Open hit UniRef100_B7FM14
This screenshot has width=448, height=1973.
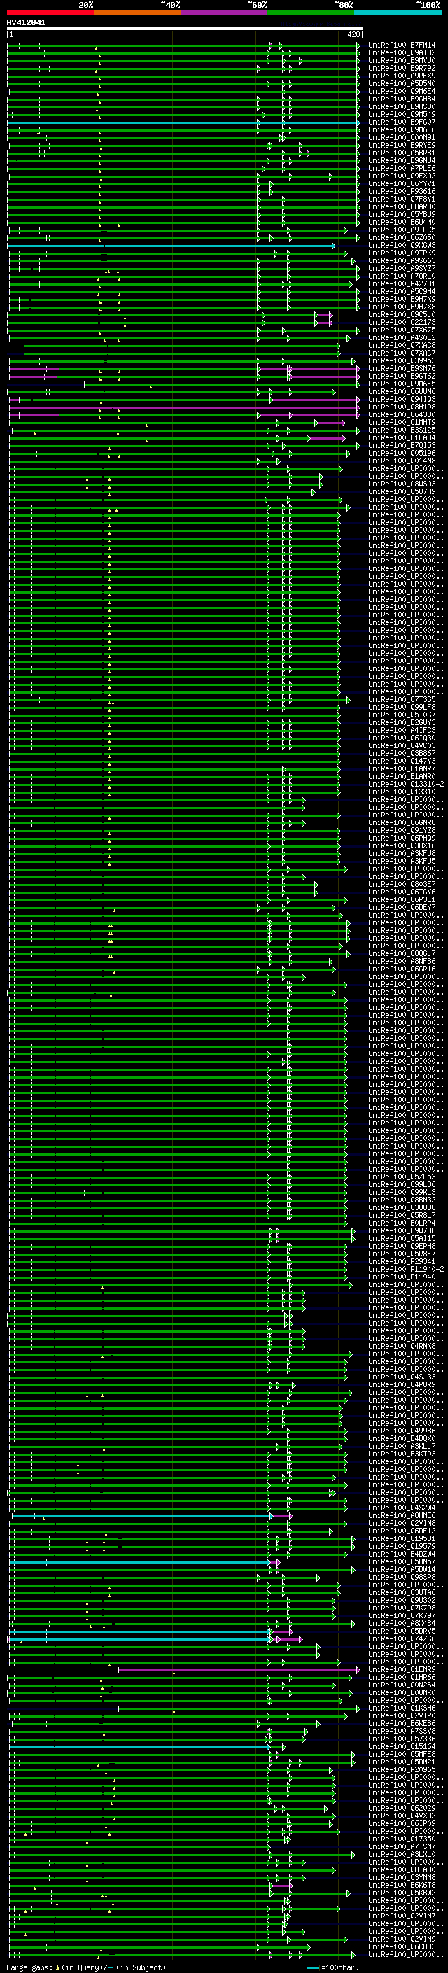point(402,45)
